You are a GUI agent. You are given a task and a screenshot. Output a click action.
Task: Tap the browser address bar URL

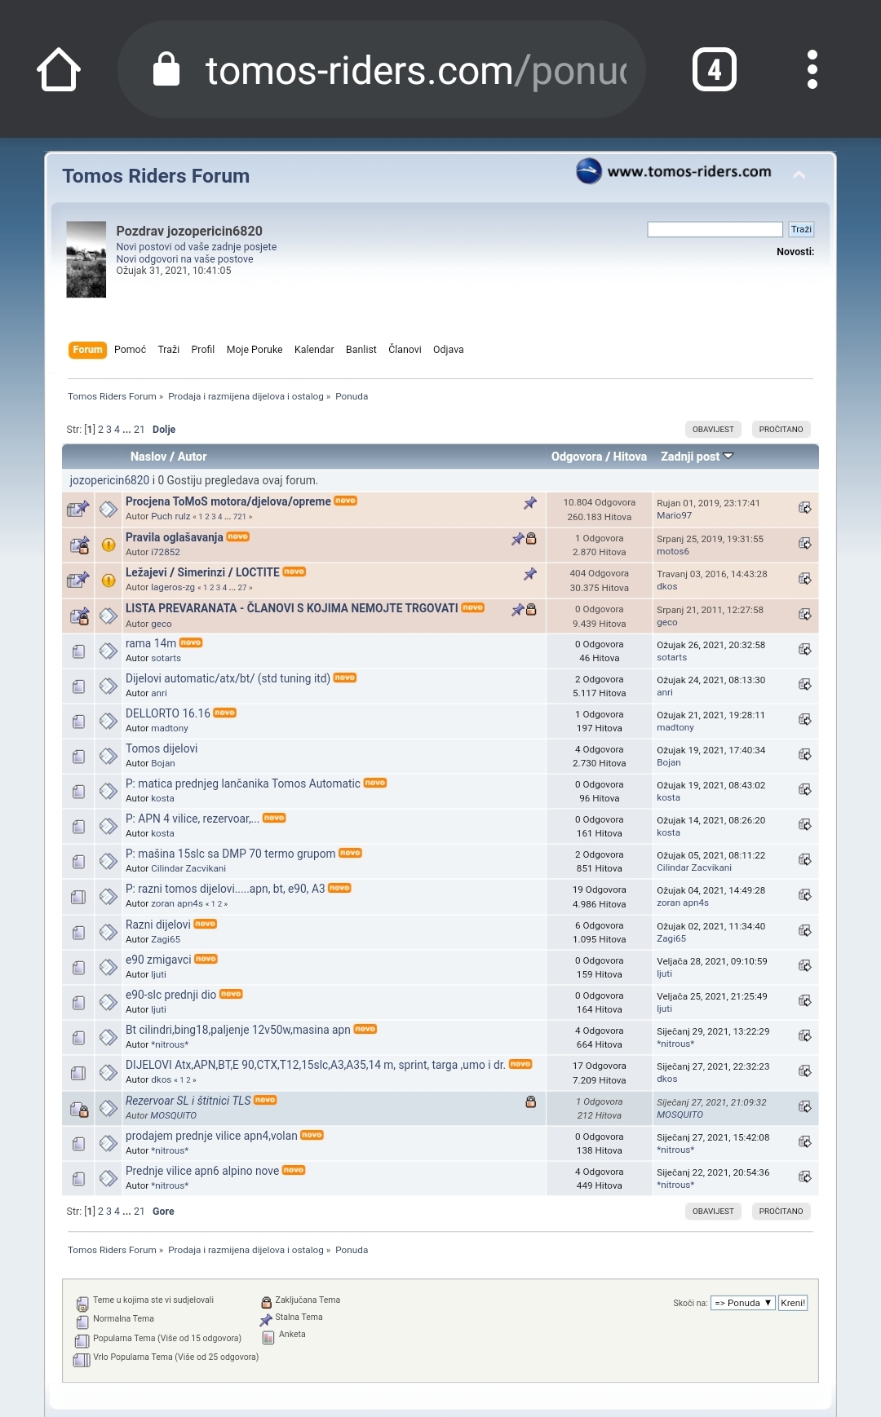point(416,71)
